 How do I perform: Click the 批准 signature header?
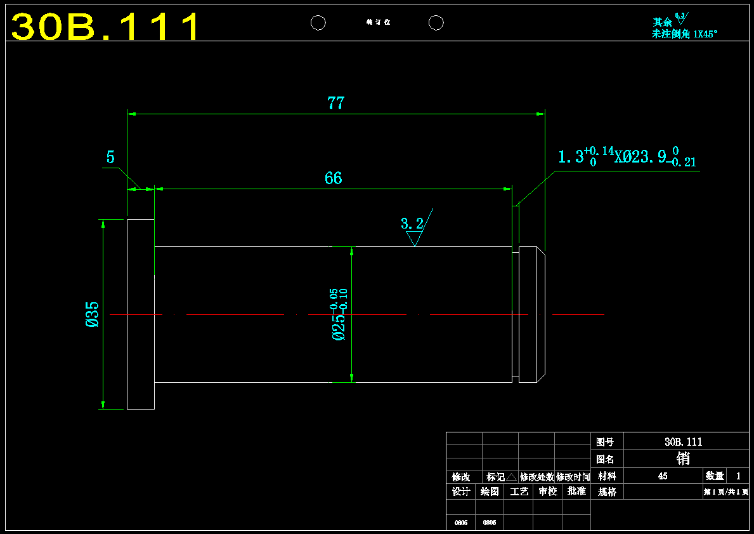[576, 491]
